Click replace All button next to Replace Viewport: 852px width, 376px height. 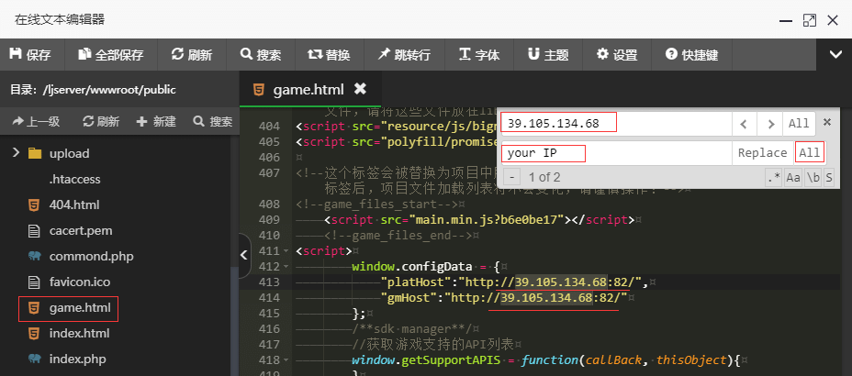pyautogui.click(x=809, y=152)
